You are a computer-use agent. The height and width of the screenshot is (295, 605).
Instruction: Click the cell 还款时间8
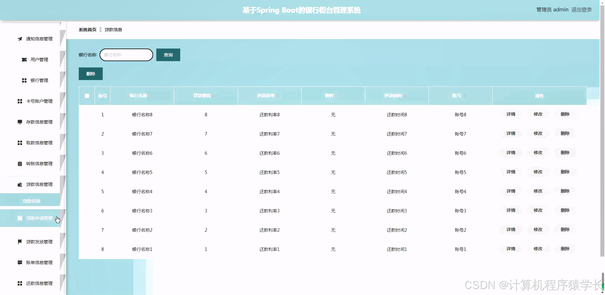point(397,115)
